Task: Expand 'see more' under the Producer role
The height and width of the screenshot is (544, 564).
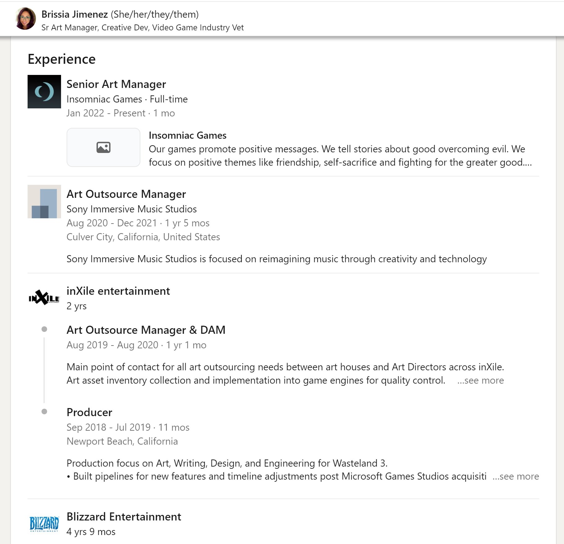Action: click(516, 476)
